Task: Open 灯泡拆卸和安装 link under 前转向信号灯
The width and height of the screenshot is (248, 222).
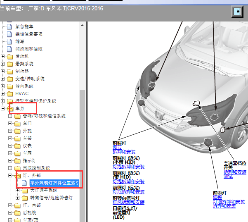Action: pos(128,202)
